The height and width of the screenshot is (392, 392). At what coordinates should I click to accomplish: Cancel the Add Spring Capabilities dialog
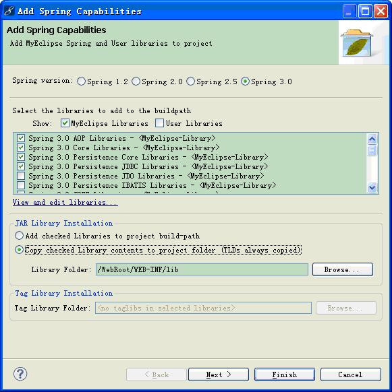pyautogui.click(x=350, y=374)
